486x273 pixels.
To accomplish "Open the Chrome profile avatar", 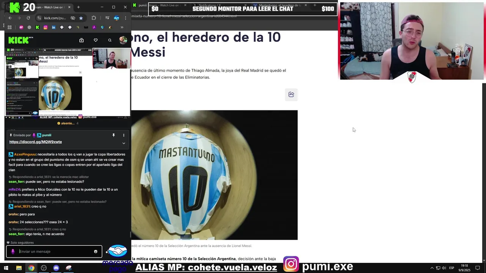I will click(117, 18).
